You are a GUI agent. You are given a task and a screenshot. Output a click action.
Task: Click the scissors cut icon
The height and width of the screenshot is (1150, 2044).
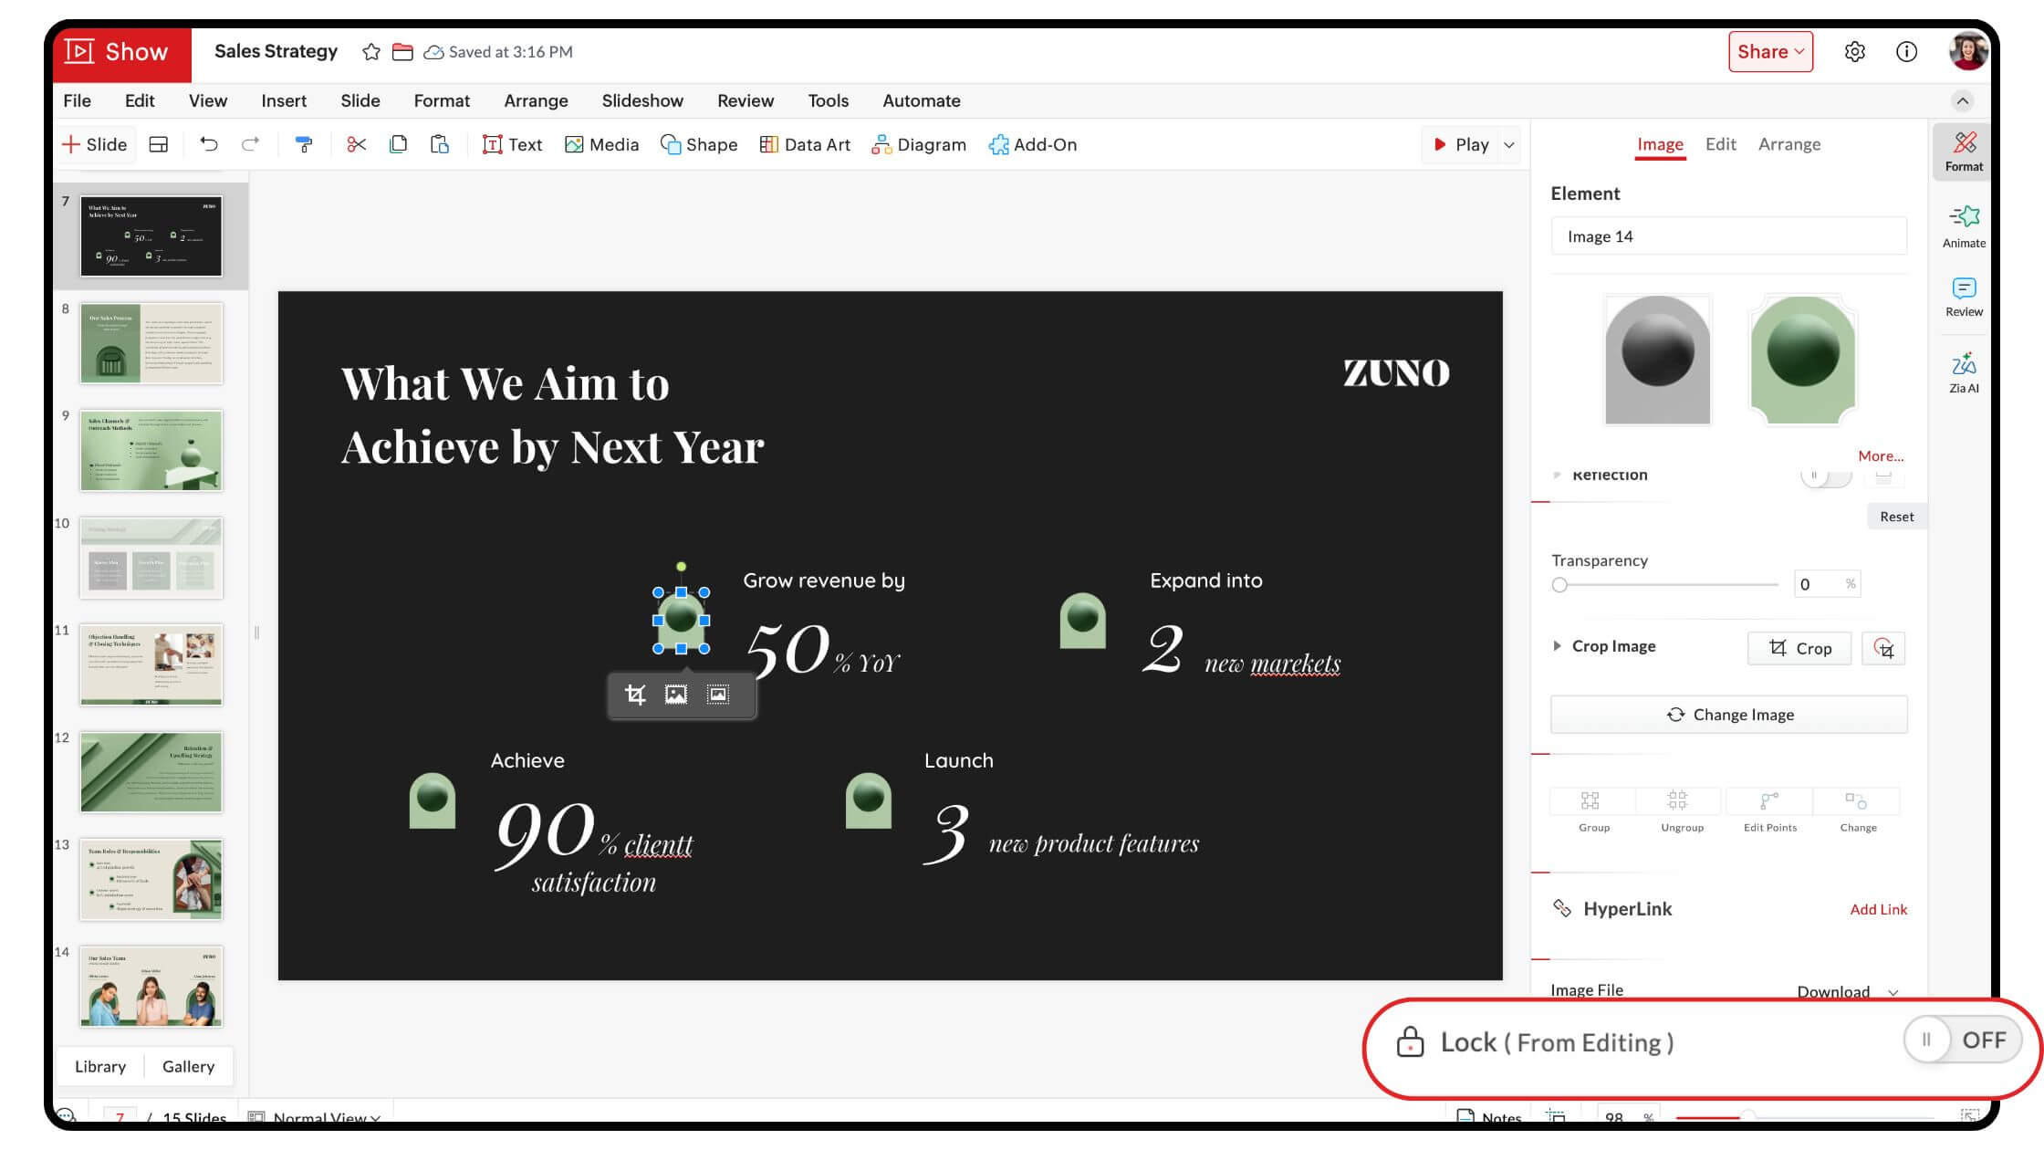point(356,144)
